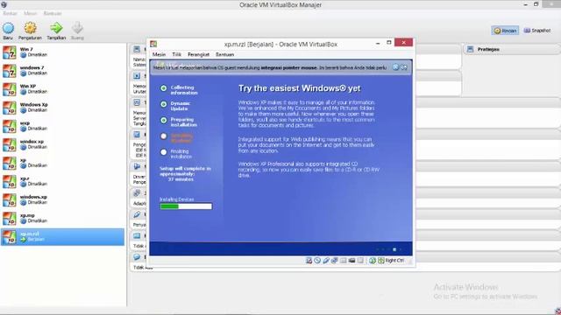Open Mesin menu in the xp.m.rzl window
Screen dimensions: 561x315
pos(160,54)
